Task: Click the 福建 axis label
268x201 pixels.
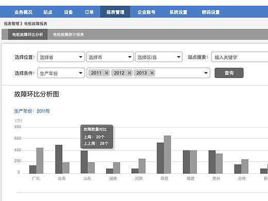Action: (x=190, y=179)
